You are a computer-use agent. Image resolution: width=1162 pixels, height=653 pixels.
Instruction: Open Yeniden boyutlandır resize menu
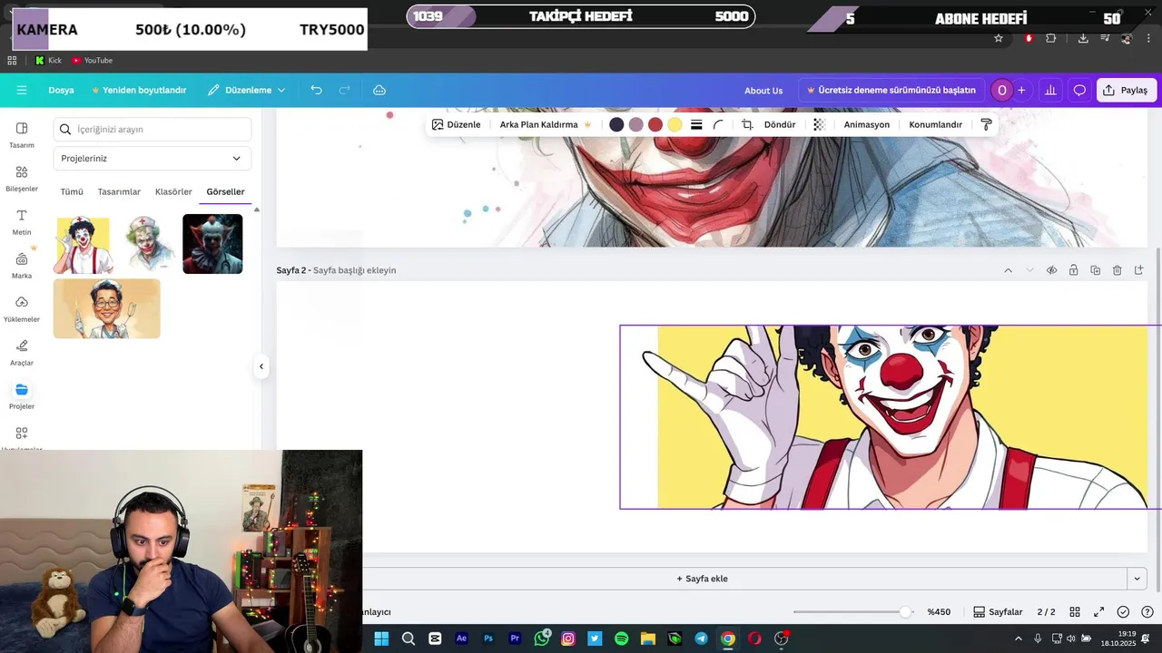coord(139,90)
